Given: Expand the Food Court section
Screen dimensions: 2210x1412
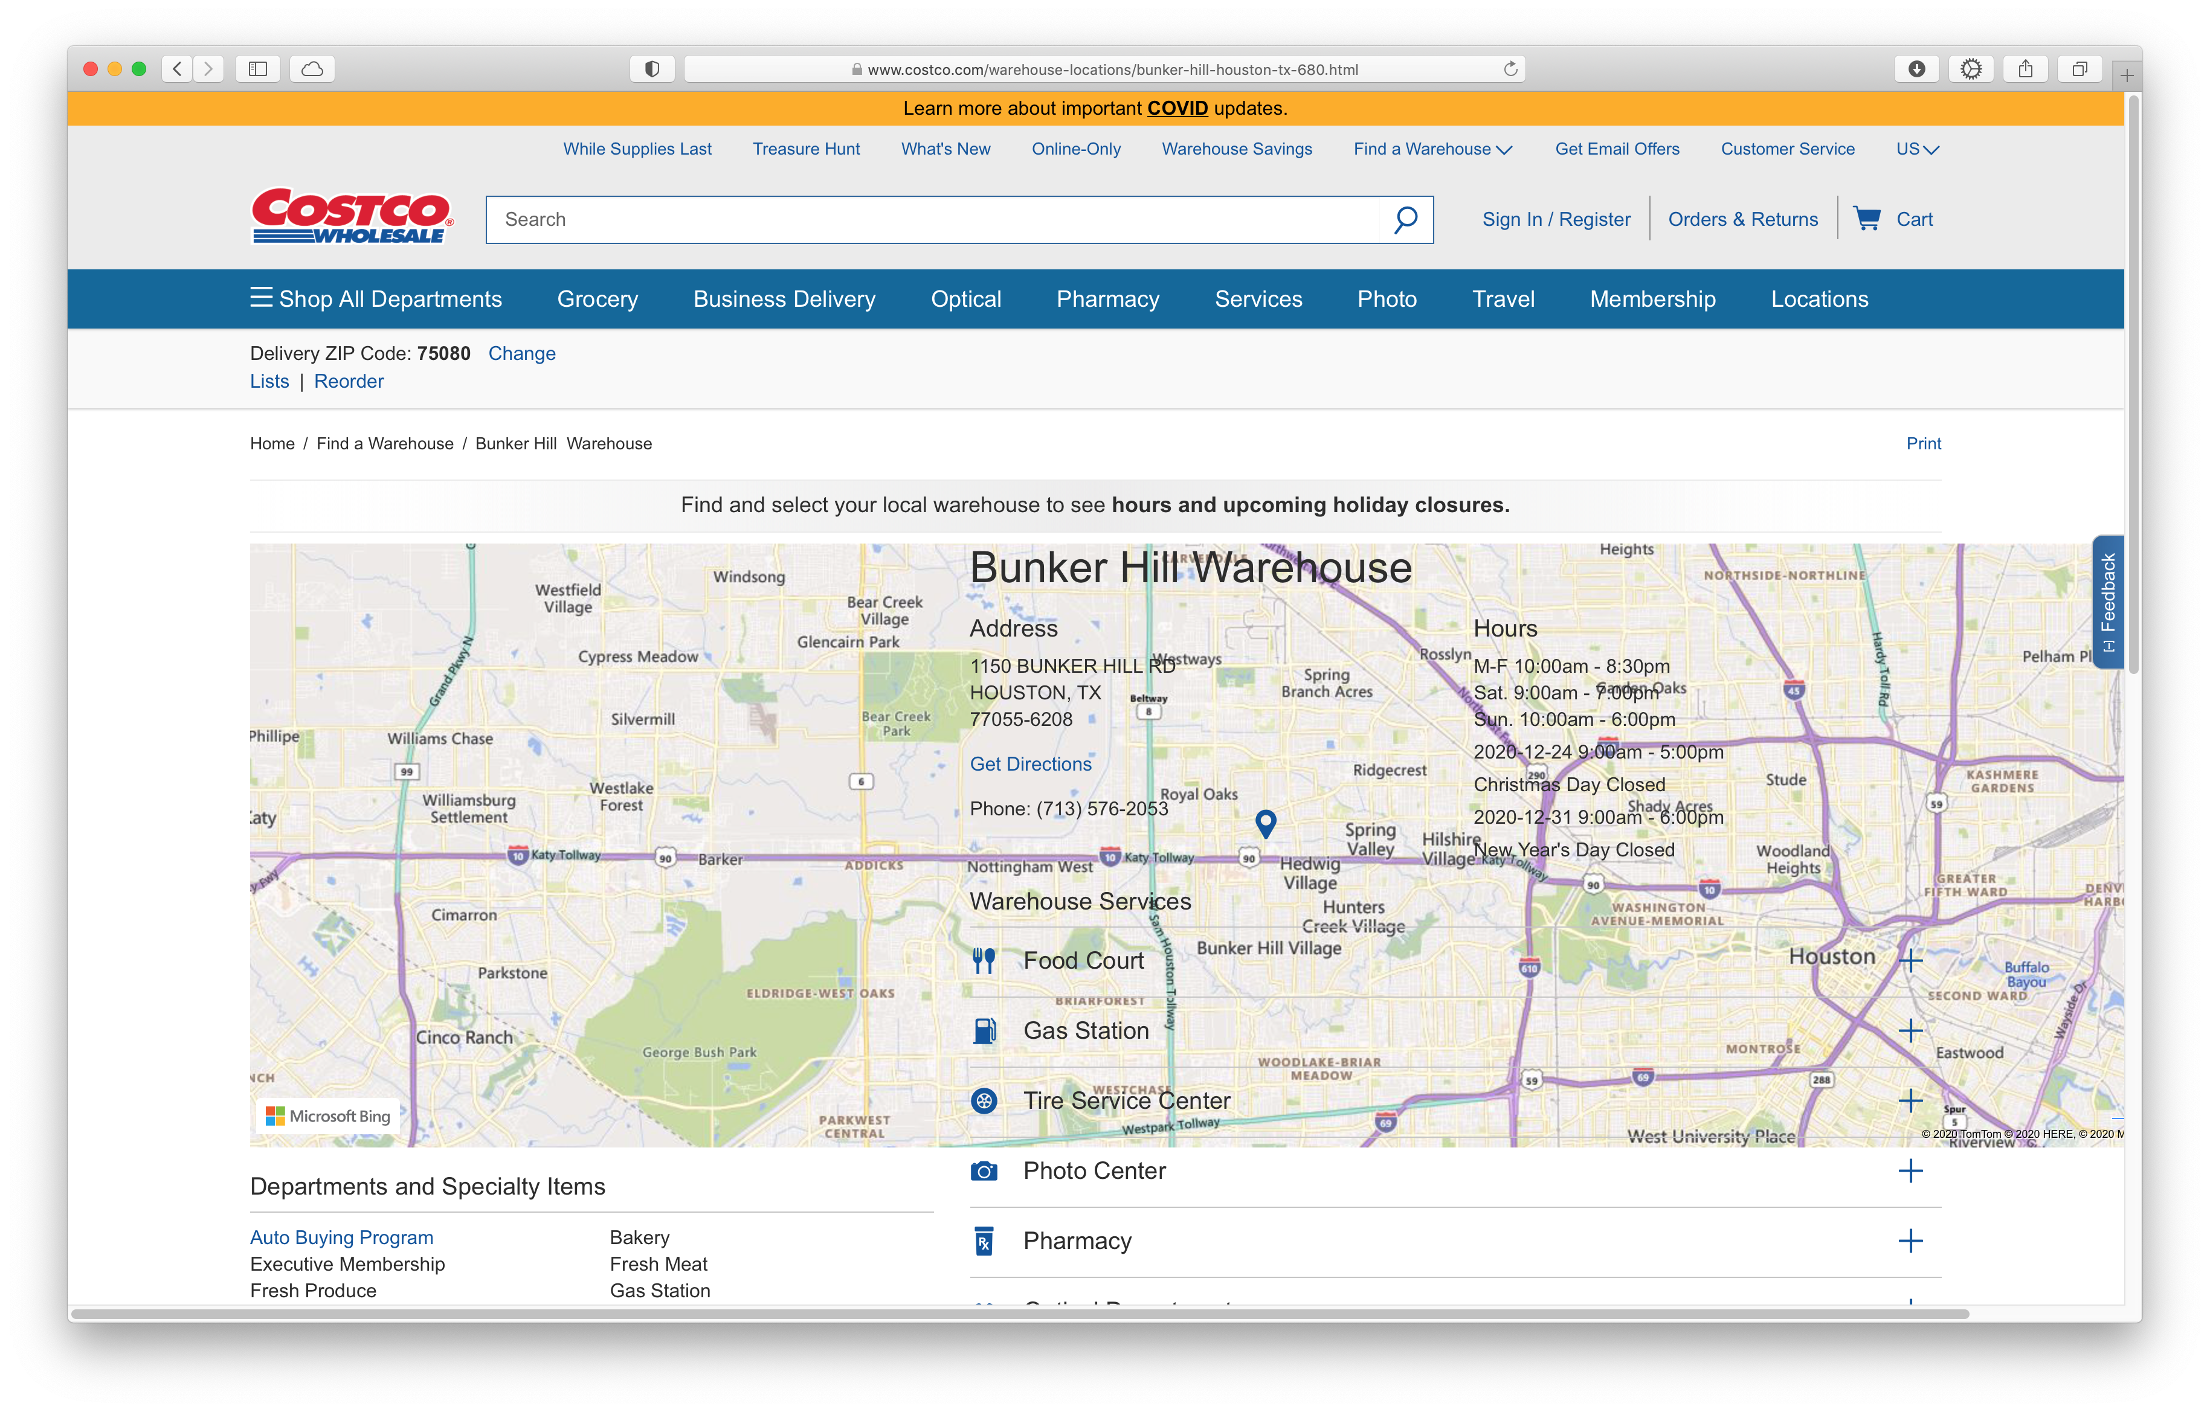Looking at the screenshot, I should point(1910,961).
